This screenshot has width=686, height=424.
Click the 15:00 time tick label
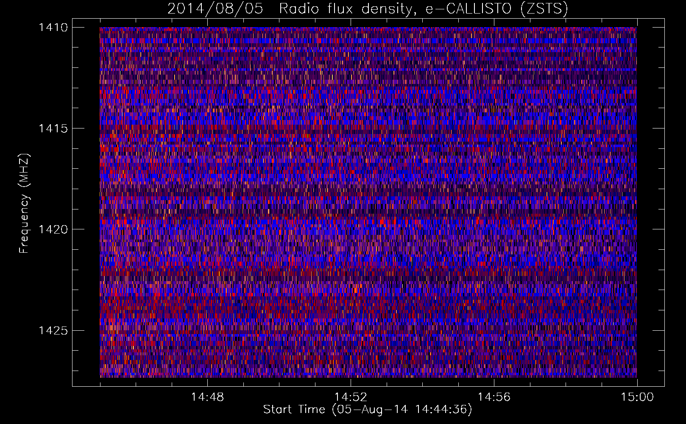[x=637, y=397]
